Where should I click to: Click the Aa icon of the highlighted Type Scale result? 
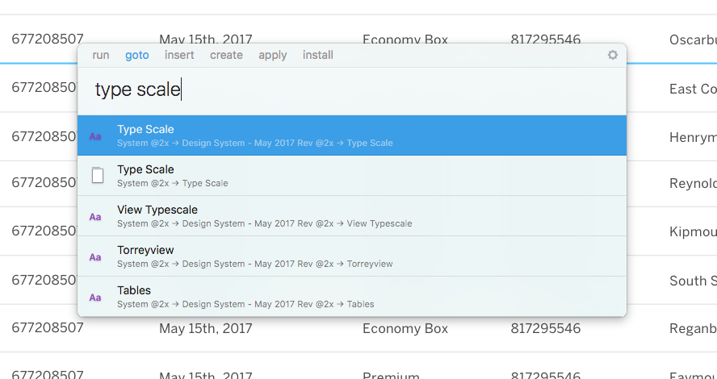[x=95, y=136]
